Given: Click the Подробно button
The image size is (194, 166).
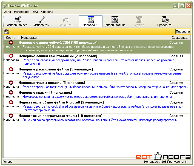Looking at the screenshot, I should point(182,32).
